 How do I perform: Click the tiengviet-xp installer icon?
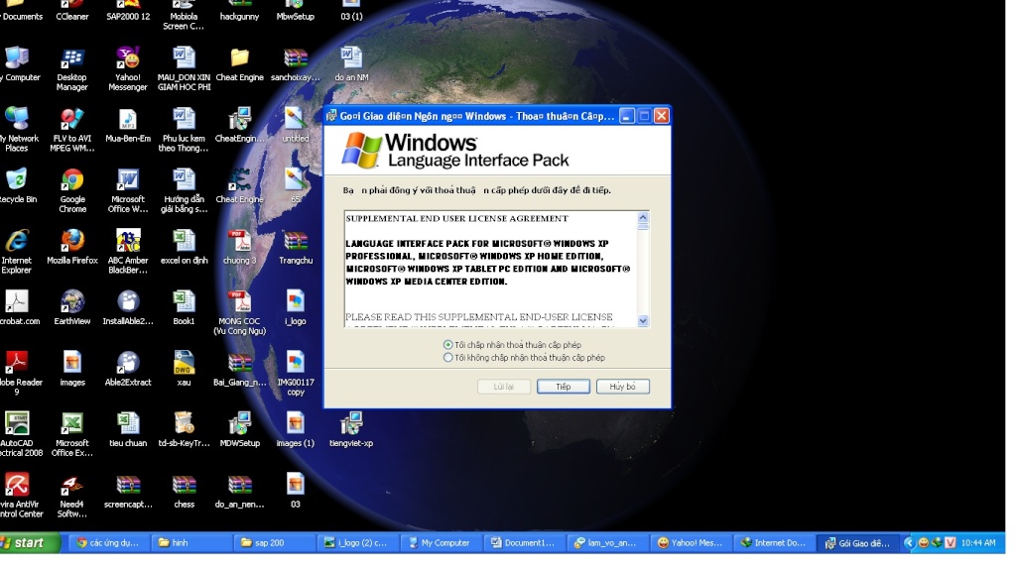coord(351,430)
